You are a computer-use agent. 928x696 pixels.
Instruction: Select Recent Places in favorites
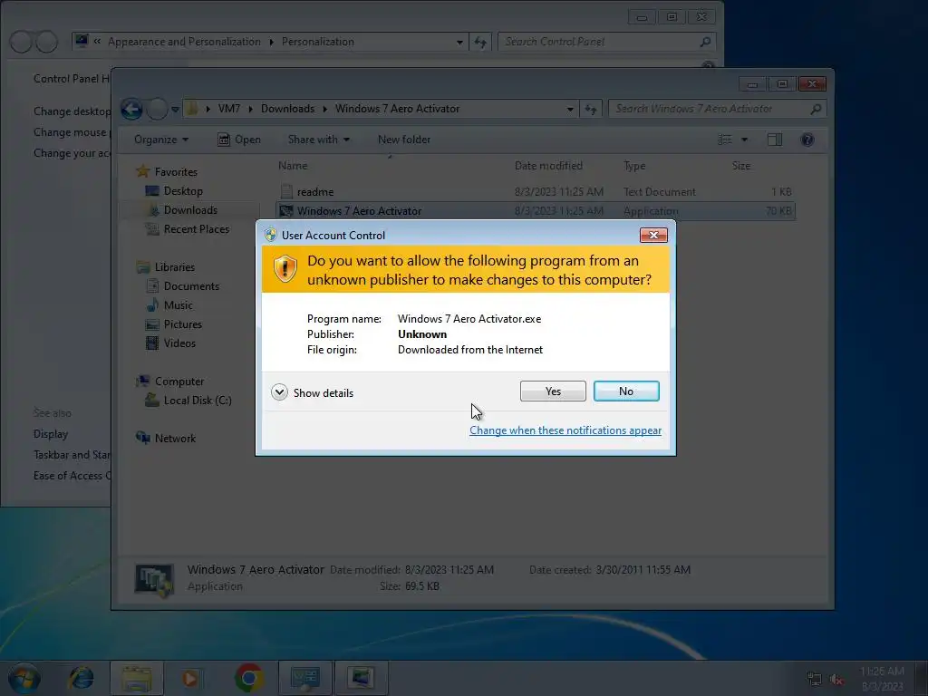tap(196, 229)
